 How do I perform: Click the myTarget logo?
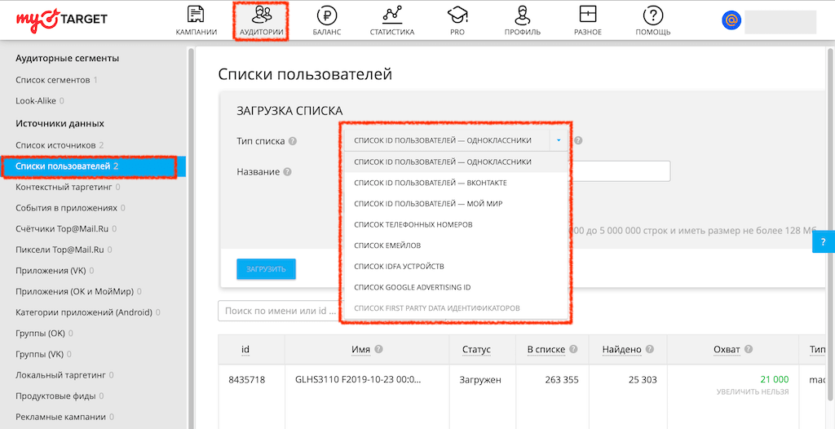click(62, 19)
